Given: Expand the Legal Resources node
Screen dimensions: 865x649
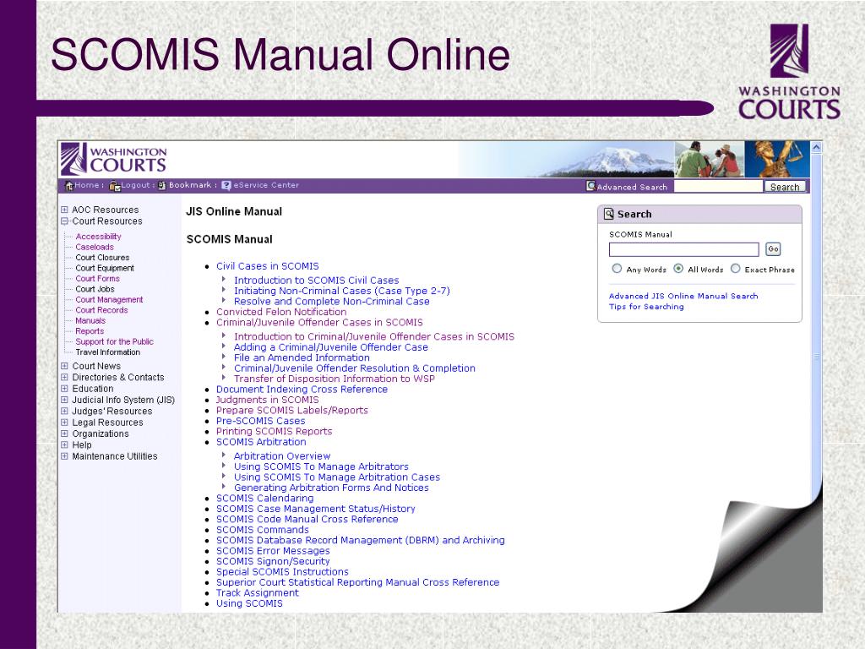Looking at the screenshot, I should (x=64, y=423).
